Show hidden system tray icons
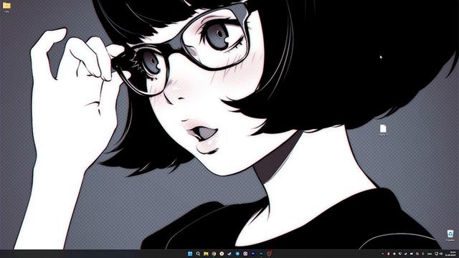The width and height of the screenshot is (459, 258). [x=382, y=254]
